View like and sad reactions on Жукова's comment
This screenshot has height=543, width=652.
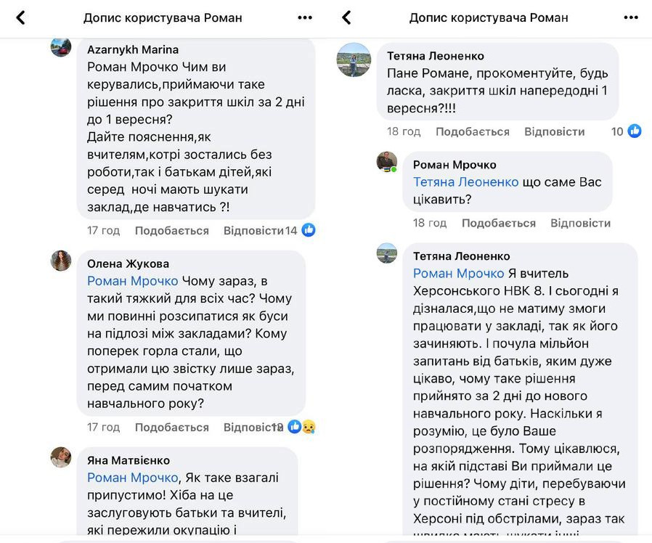coord(301,427)
